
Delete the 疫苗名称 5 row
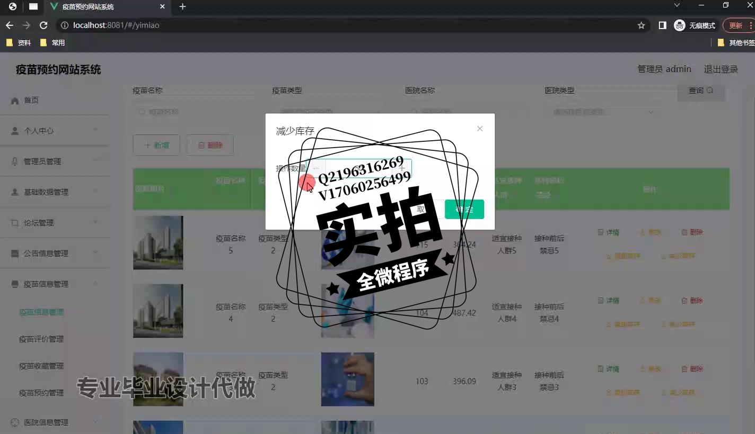[x=692, y=232]
